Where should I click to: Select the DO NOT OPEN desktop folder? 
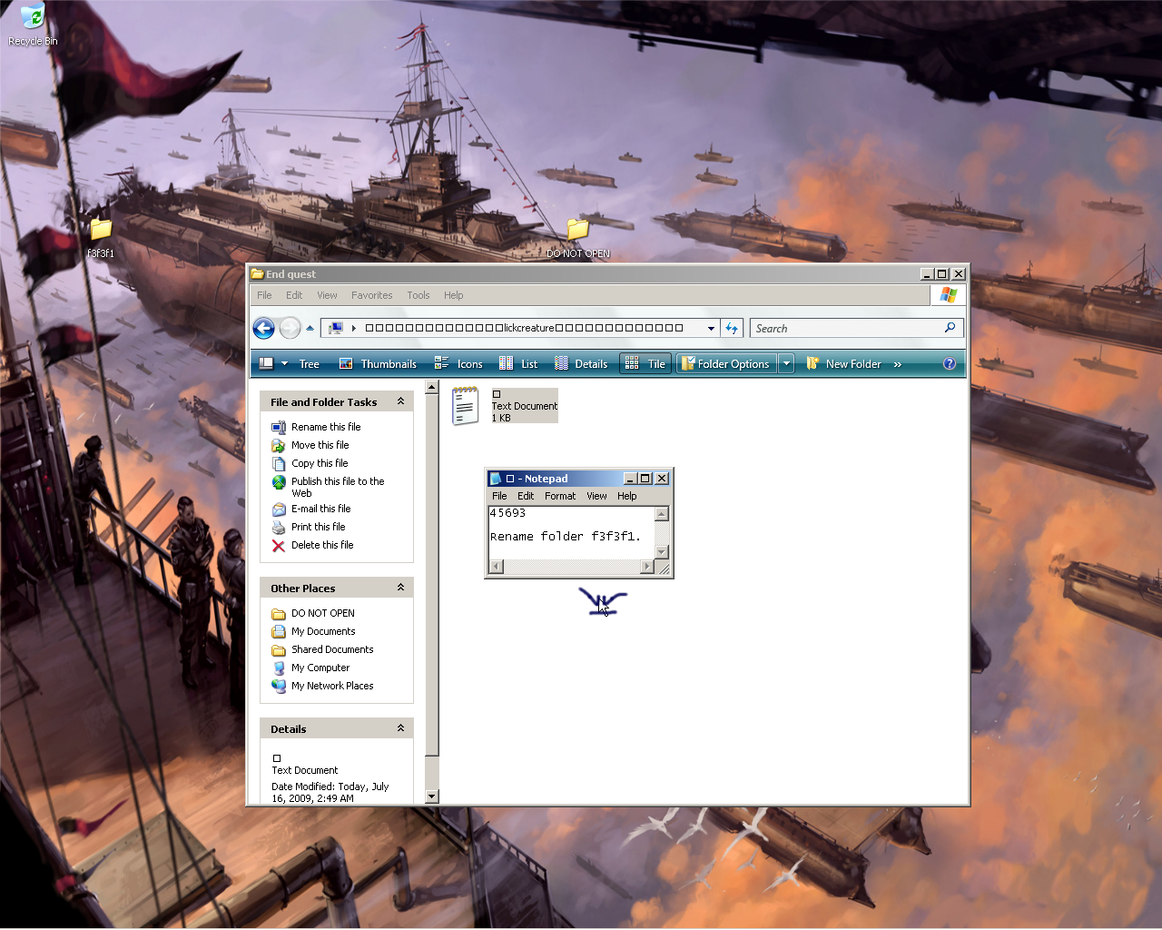pos(577,231)
